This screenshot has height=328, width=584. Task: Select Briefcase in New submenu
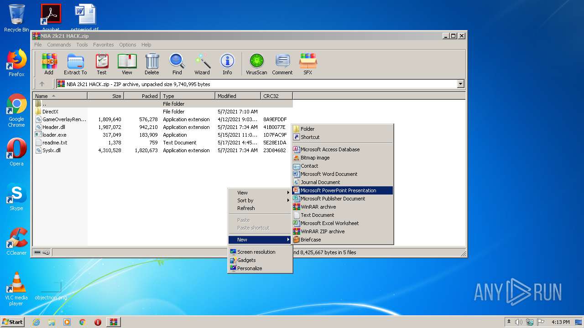click(343, 240)
